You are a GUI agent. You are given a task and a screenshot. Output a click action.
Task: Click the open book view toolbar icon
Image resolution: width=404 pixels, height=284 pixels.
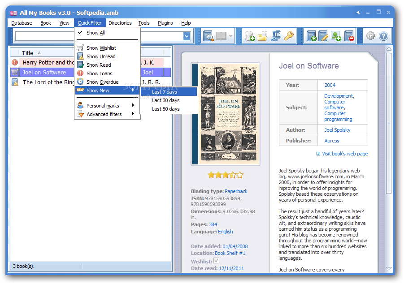pos(221,36)
